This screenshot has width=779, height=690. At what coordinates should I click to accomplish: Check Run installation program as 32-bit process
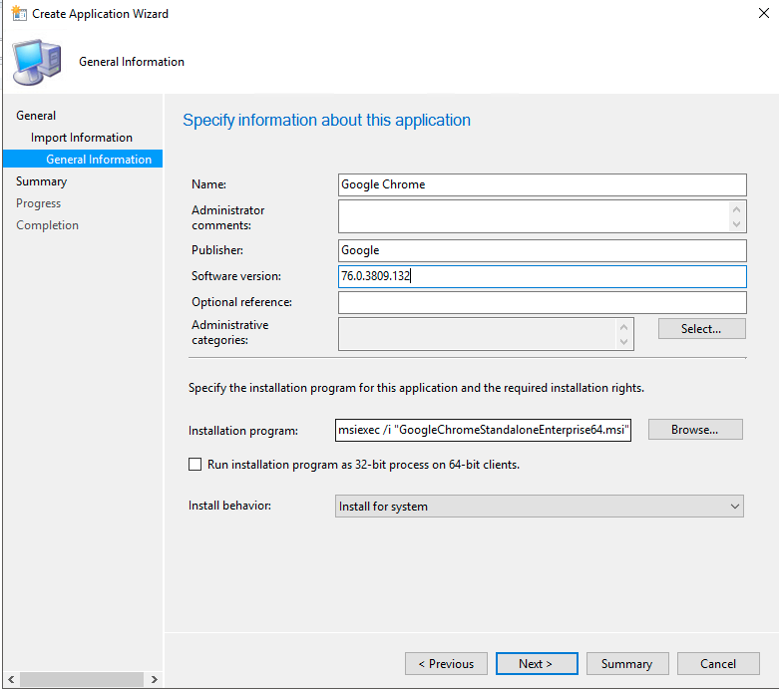pyautogui.click(x=195, y=465)
